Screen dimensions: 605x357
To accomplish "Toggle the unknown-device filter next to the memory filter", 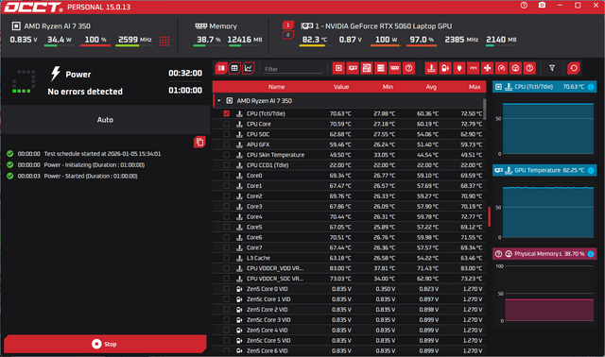I will click(408, 68).
